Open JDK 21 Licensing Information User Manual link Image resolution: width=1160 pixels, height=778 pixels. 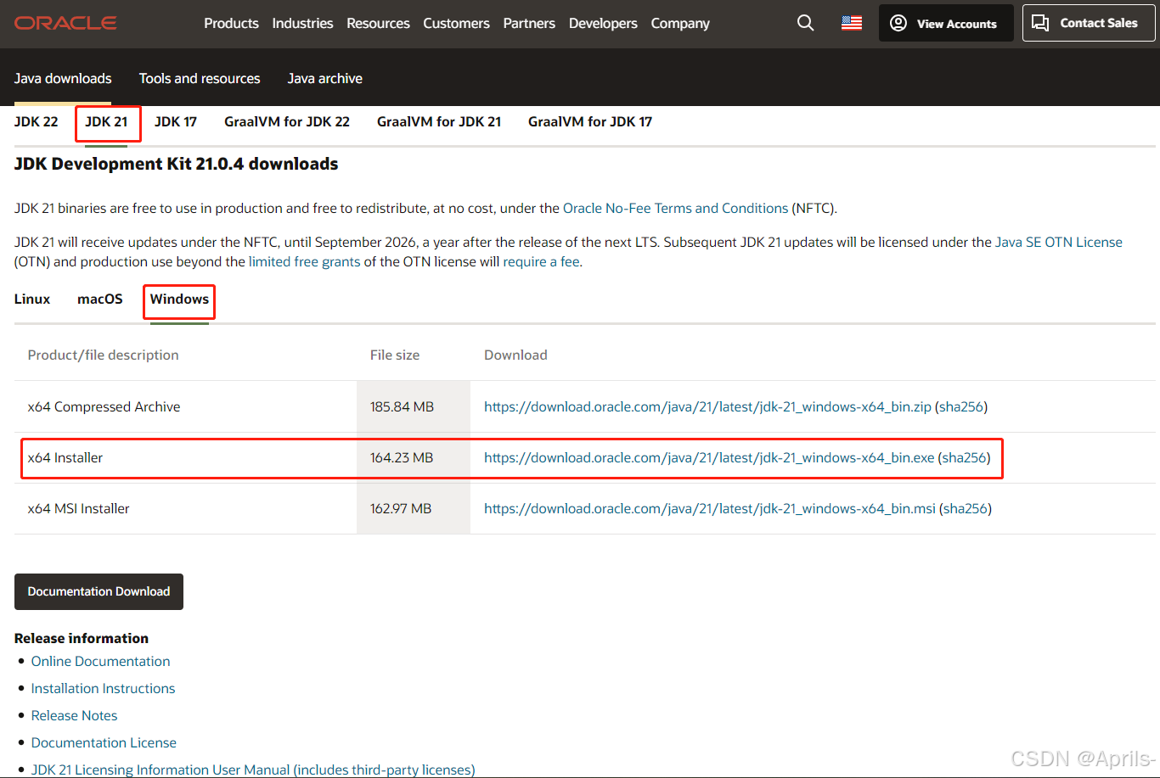(253, 770)
